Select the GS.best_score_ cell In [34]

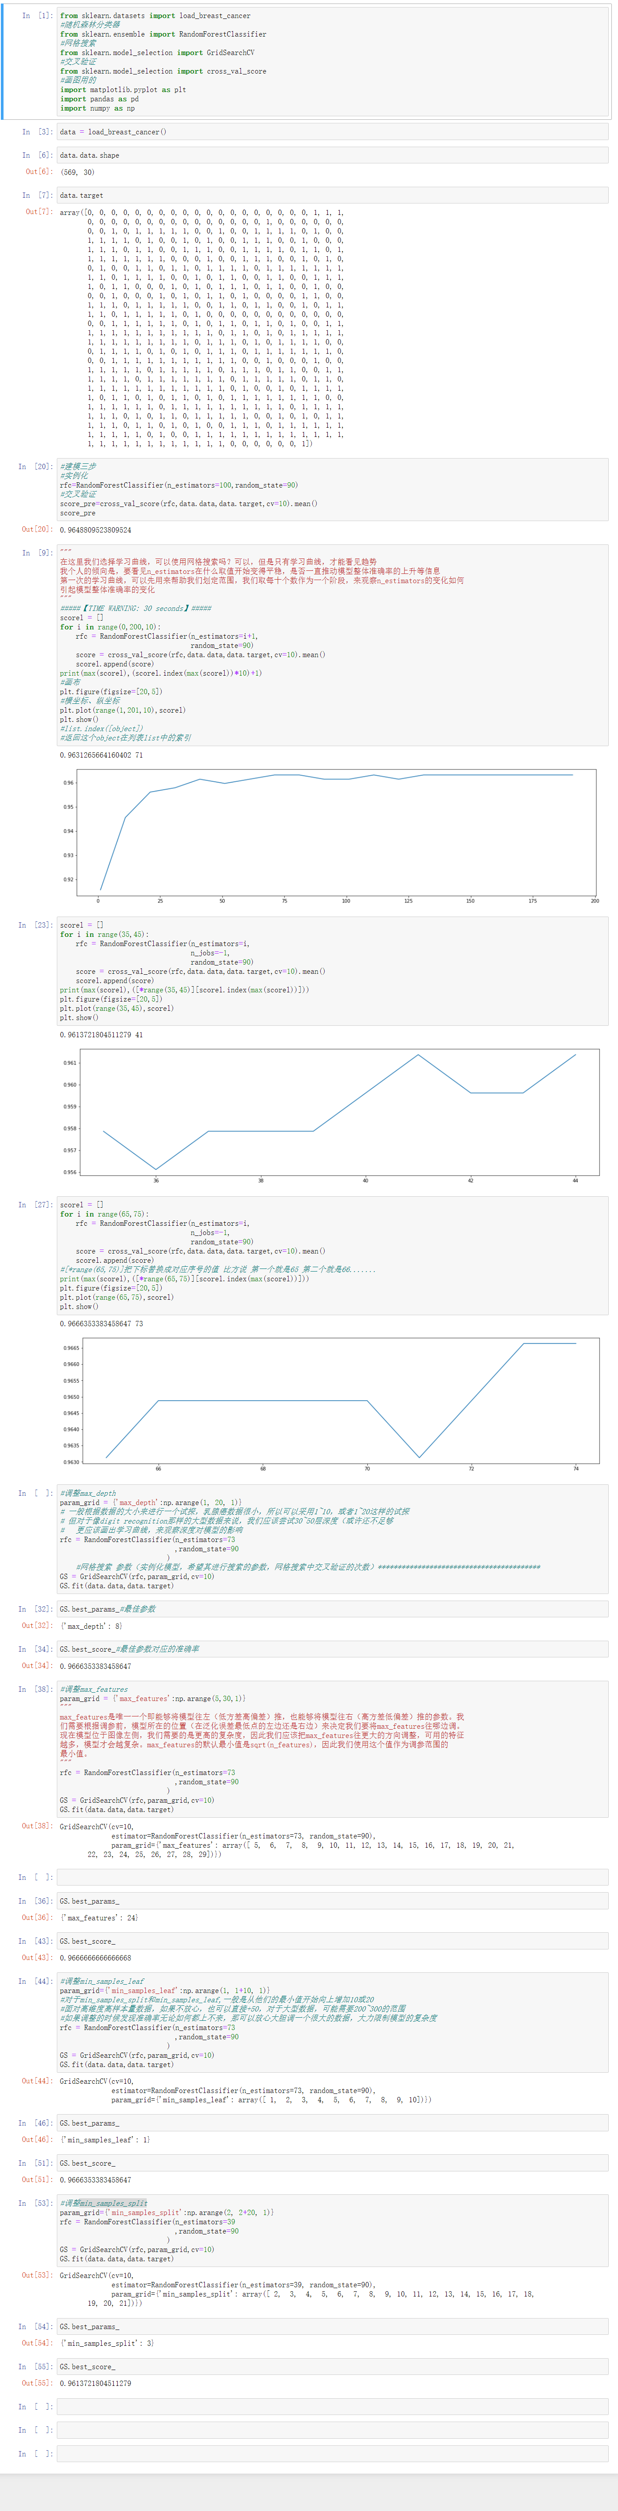coord(333,1649)
